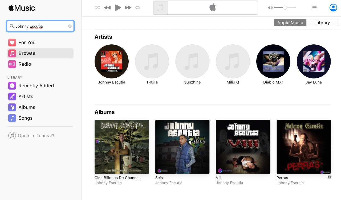Open For You in sidebar

point(27,43)
